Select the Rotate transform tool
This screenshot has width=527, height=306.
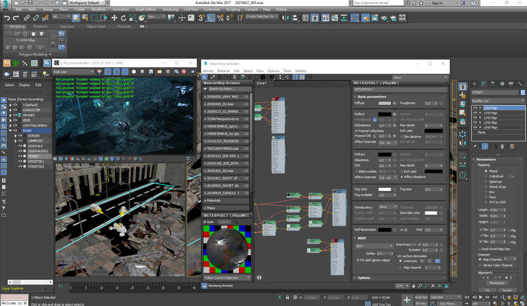click(x=124, y=18)
